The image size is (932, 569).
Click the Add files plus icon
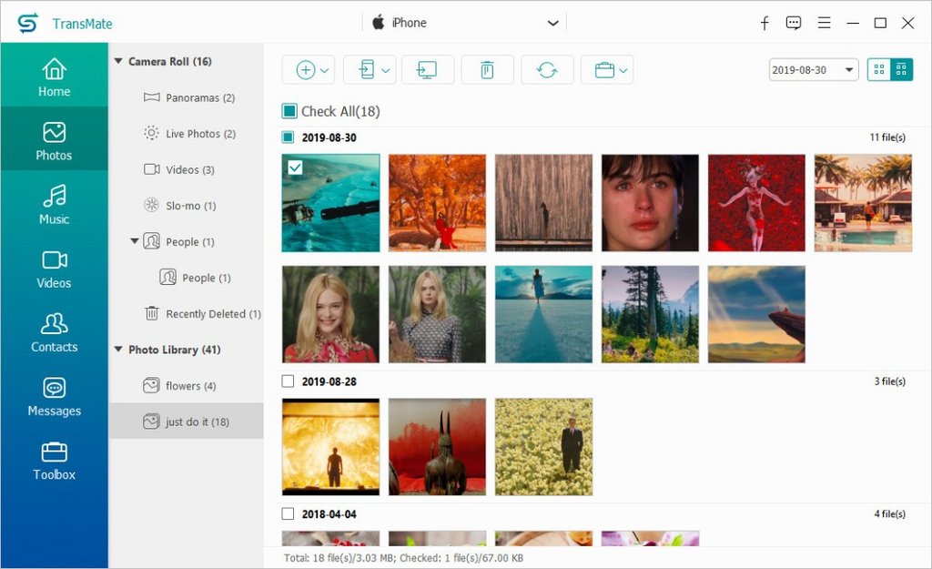pos(306,70)
